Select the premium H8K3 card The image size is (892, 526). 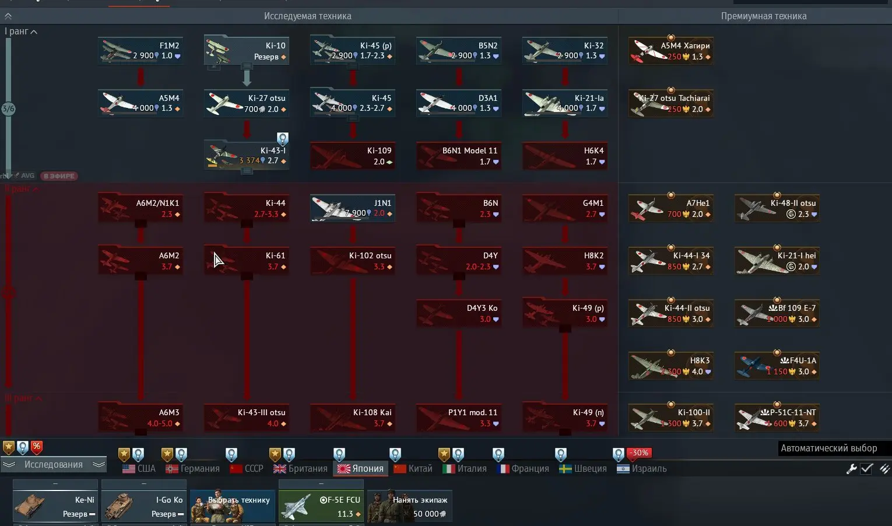671,366
